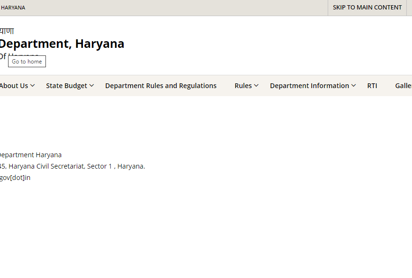412x278 pixels.
Task: Expand the State Budget chevron arrow
Action: [x=91, y=86]
